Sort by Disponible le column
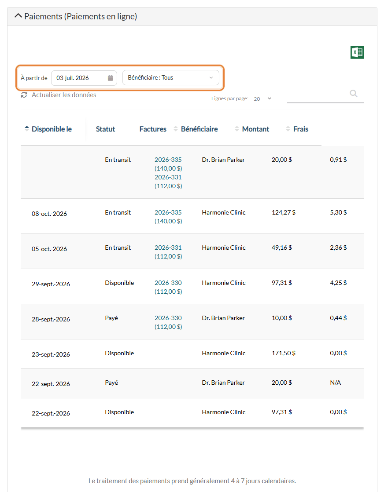This screenshot has height=492, width=384. (48, 129)
